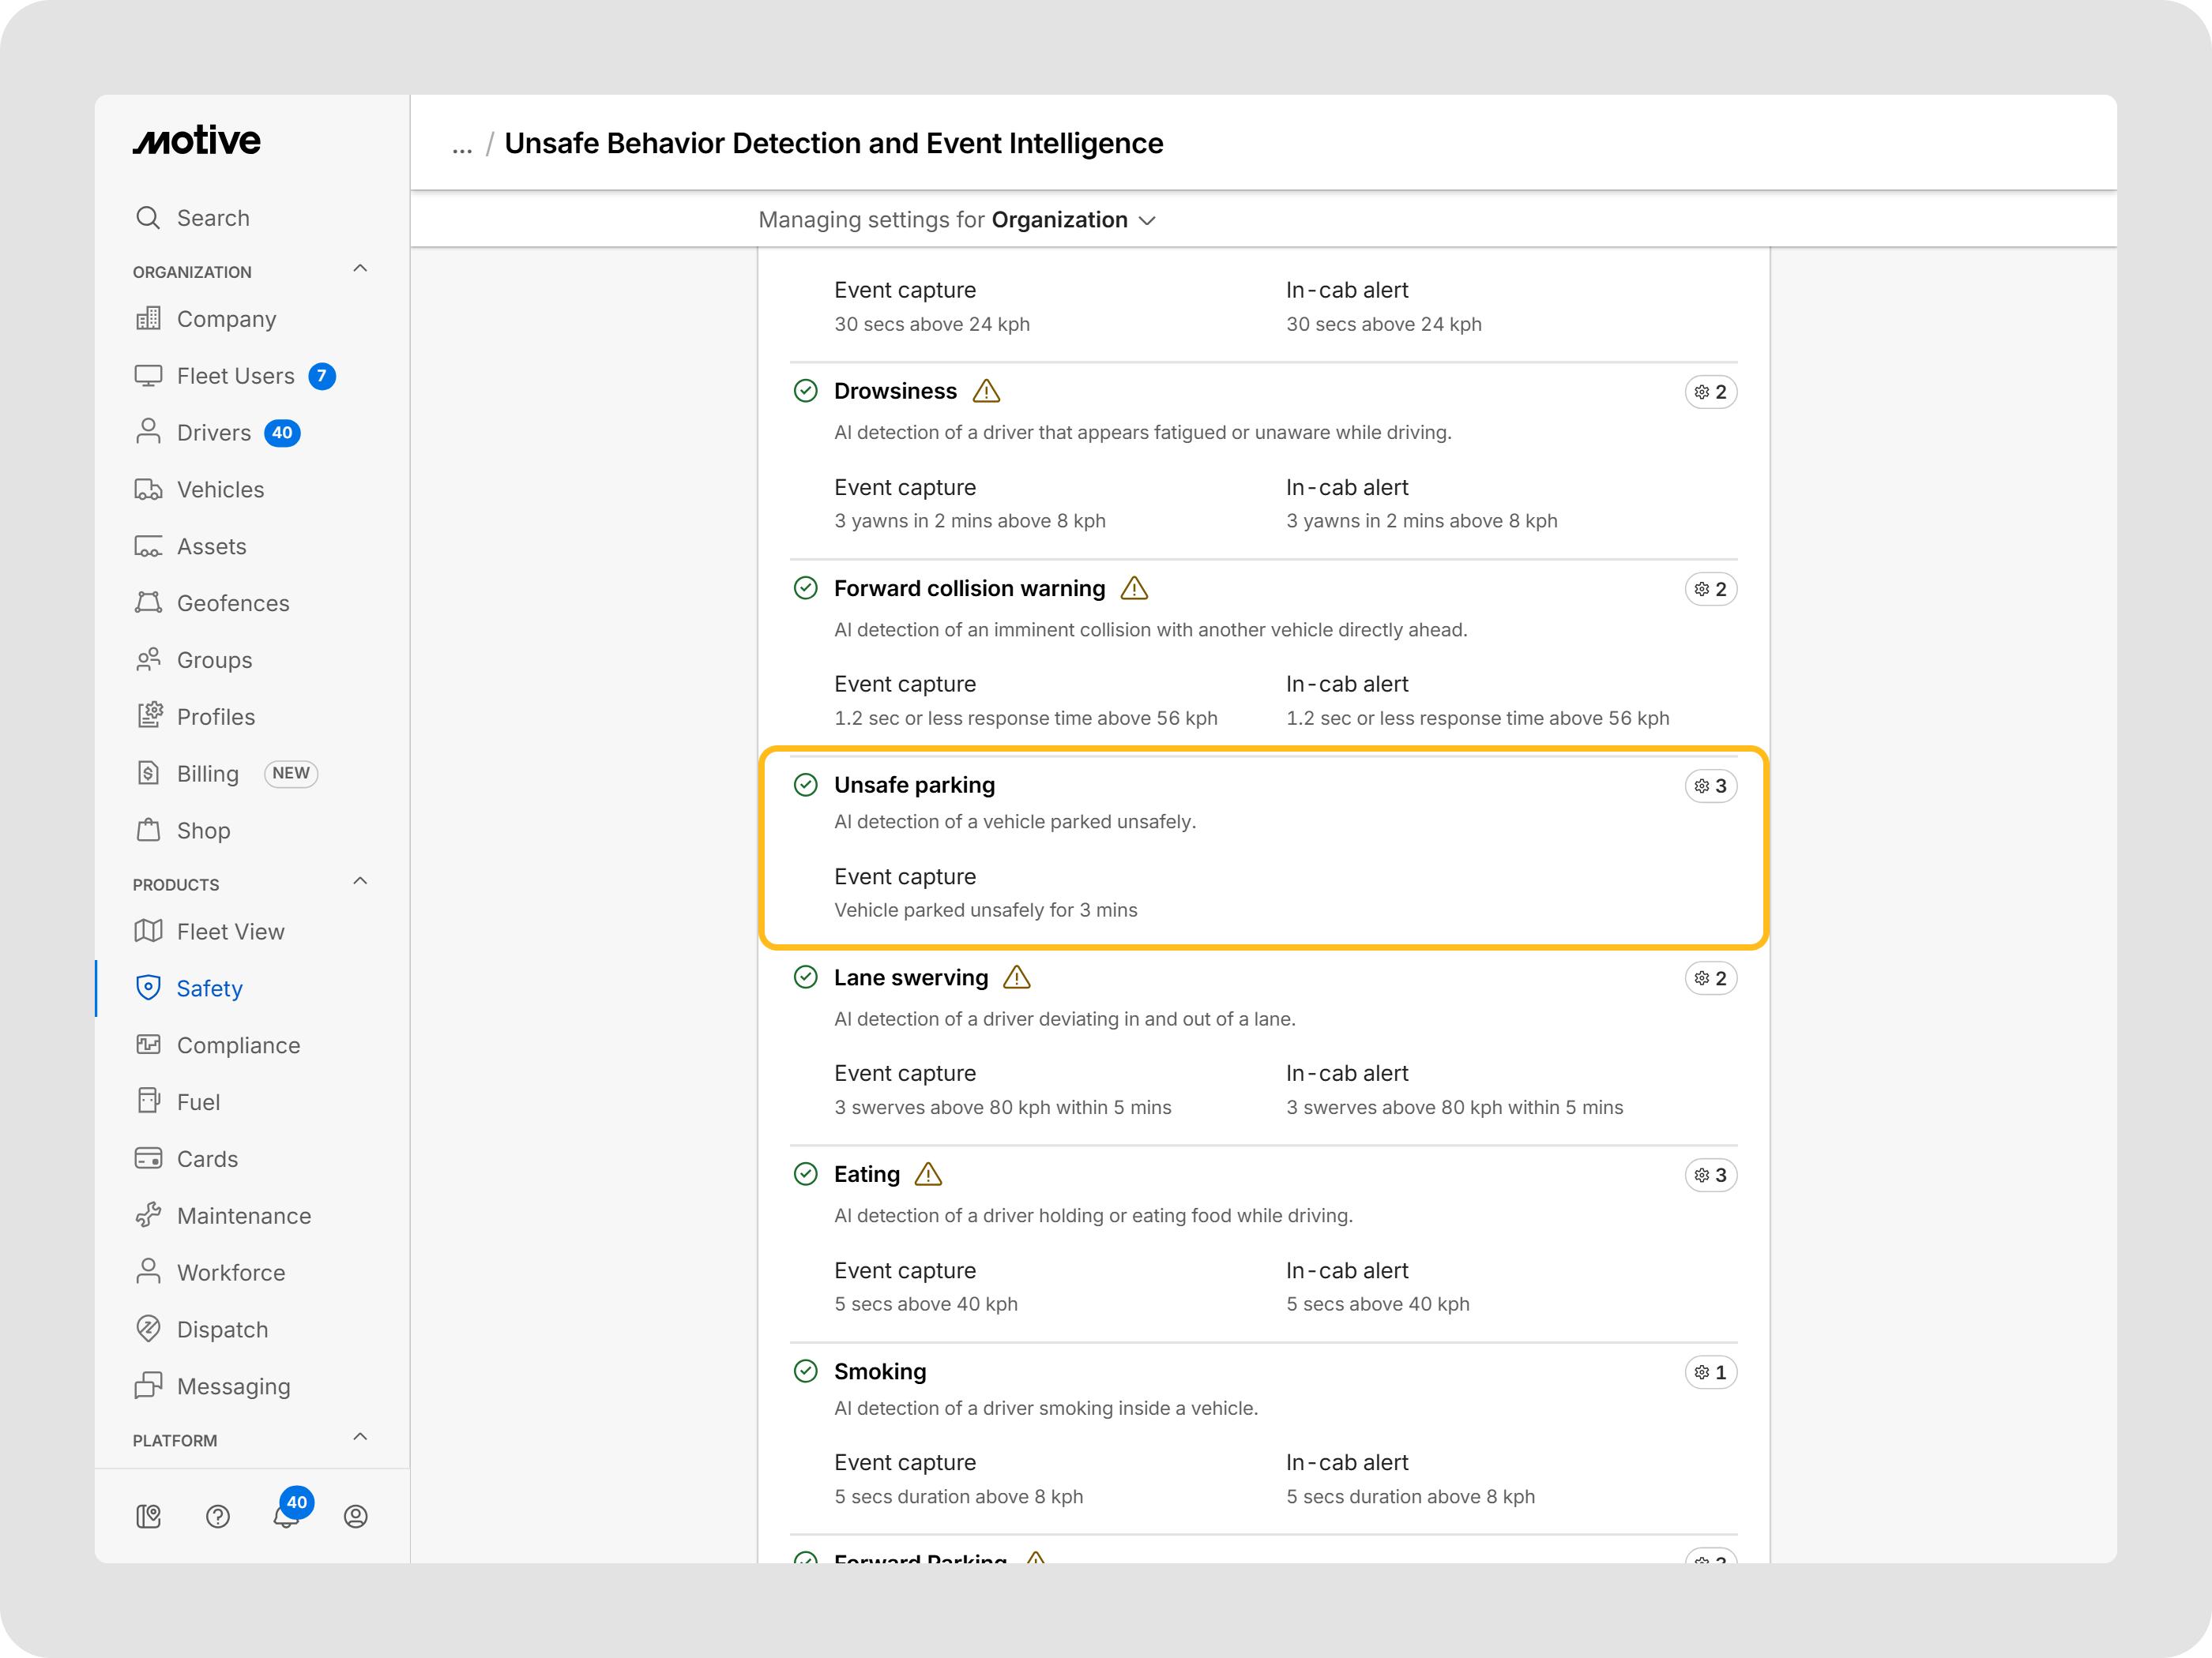Viewport: 2212px width, 1658px height.
Task: Click the Forward collision warning triangle icon
Action: (x=1134, y=589)
